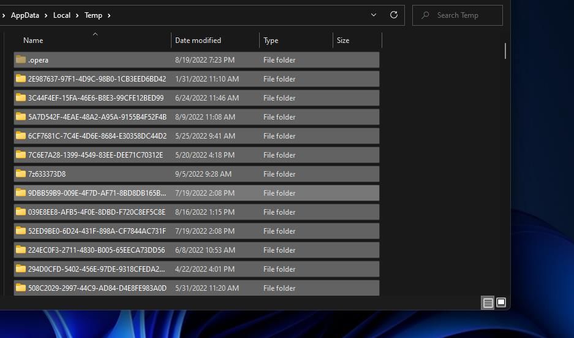The image size is (574, 338).
Task: Select the .opera folder name
Action: (38, 60)
